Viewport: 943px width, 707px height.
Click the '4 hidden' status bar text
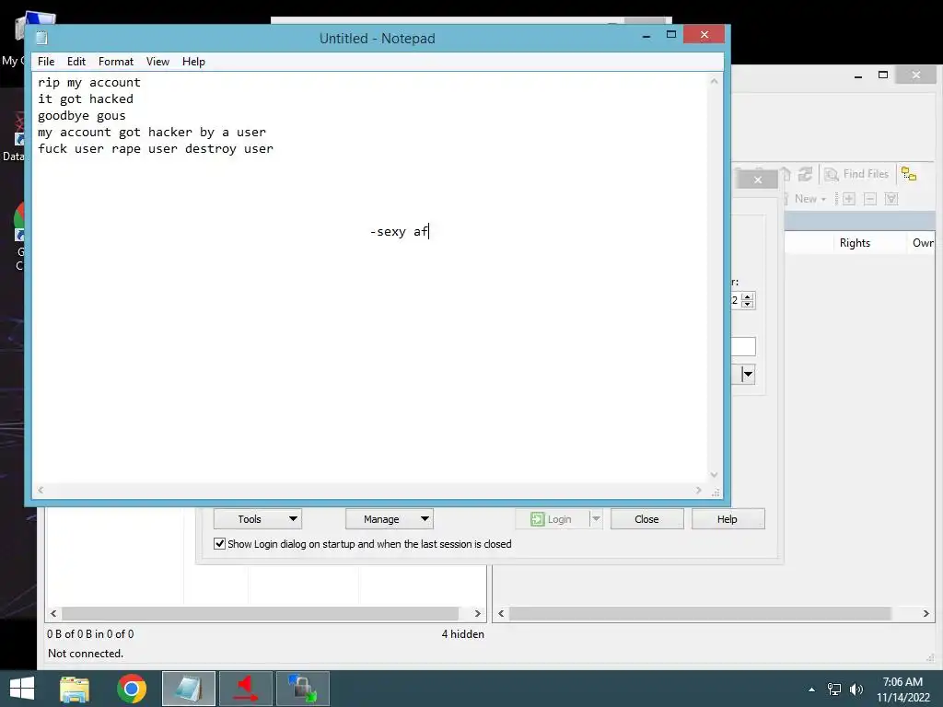tap(462, 633)
